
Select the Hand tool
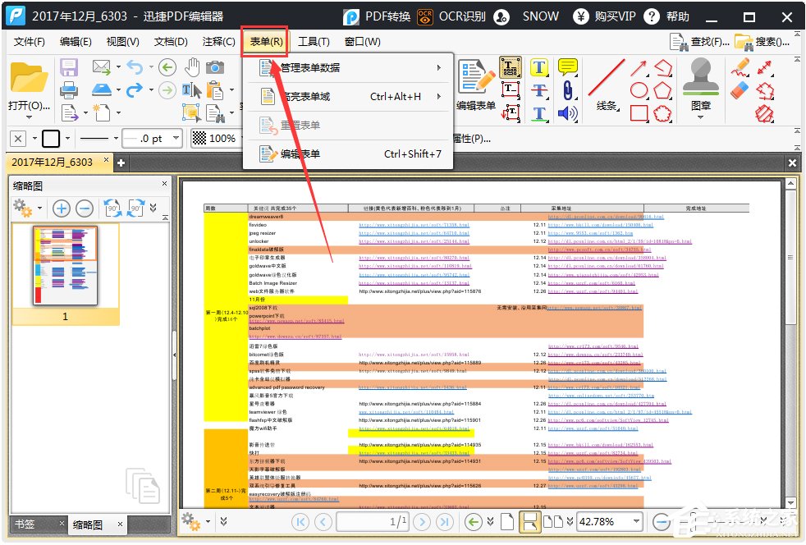[191, 67]
